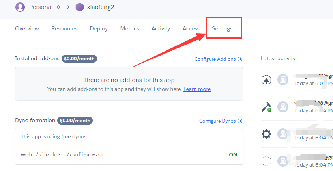Click arrow icon next to Configure Add-ons
The height and width of the screenshot is (171, 333).
[240, 59]
